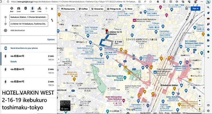The height and width of the screenshot is (114, 212).
Task: Click the Hotel Metropolitan Tokyo Ikebukuro marker
Action: [124, 100]
